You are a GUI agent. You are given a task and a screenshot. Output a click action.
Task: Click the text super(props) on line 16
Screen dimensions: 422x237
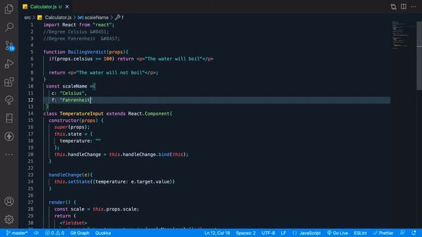pos(71,127)
